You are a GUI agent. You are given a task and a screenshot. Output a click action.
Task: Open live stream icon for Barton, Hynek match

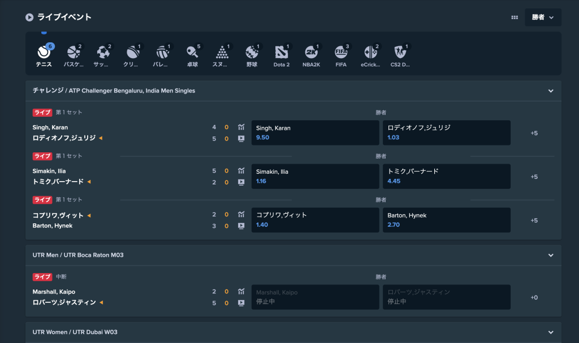241,226
